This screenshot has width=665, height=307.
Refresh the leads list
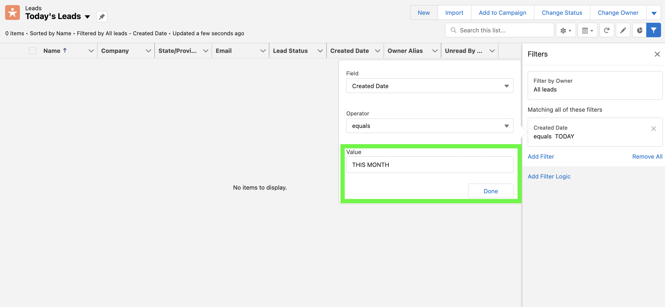(x=607, y=30)
